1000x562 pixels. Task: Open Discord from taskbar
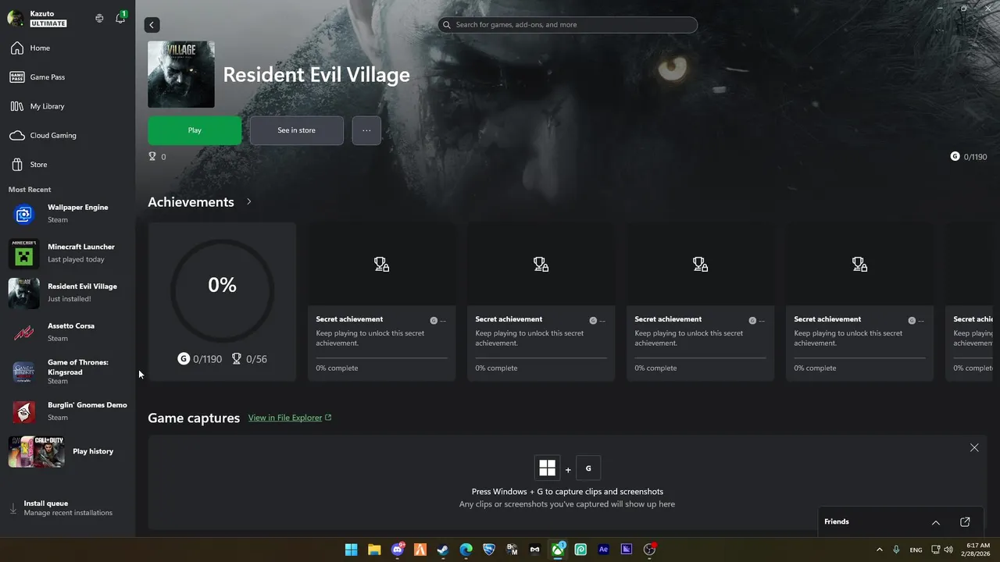coord(398,550)
